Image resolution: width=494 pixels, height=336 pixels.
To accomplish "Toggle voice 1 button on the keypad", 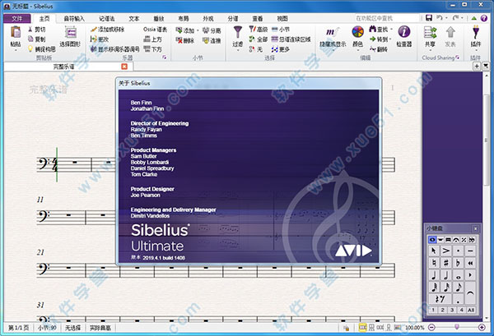I will 431,310.
